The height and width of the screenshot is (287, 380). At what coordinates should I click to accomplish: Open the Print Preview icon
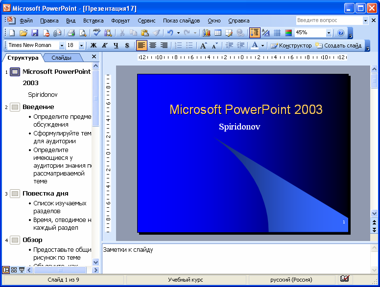coord(83,33)
